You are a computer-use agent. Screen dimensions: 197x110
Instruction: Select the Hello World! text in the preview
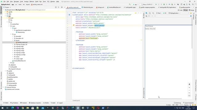[x=150, y=29]
